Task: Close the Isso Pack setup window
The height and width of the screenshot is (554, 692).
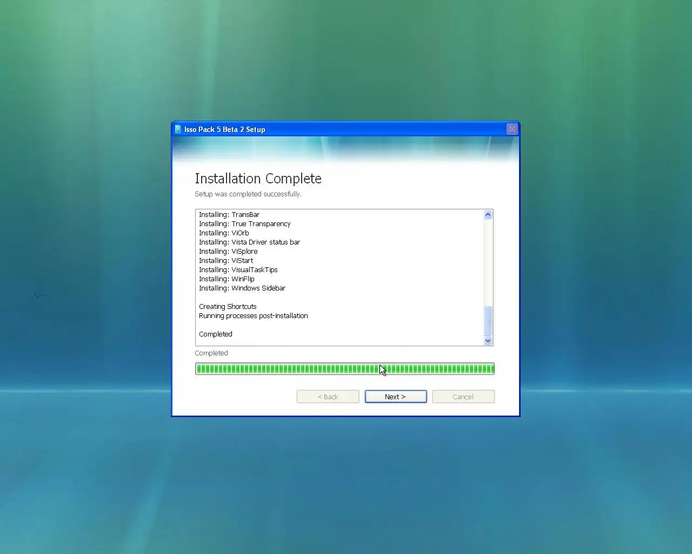Action: (x=512, y=129)
